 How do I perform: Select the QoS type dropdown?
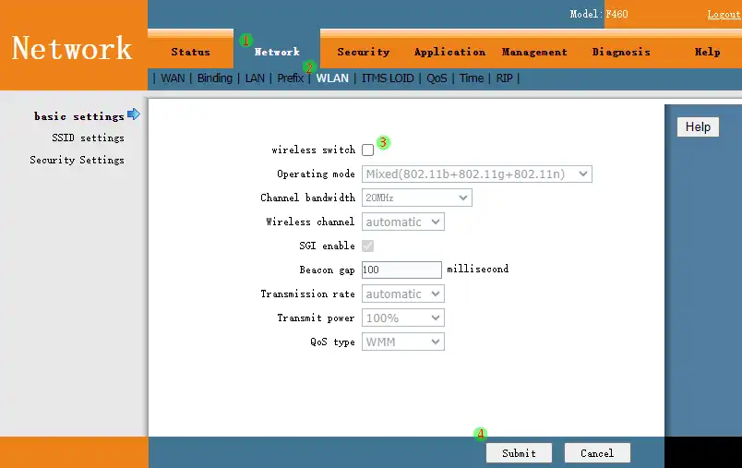(402, 342)
